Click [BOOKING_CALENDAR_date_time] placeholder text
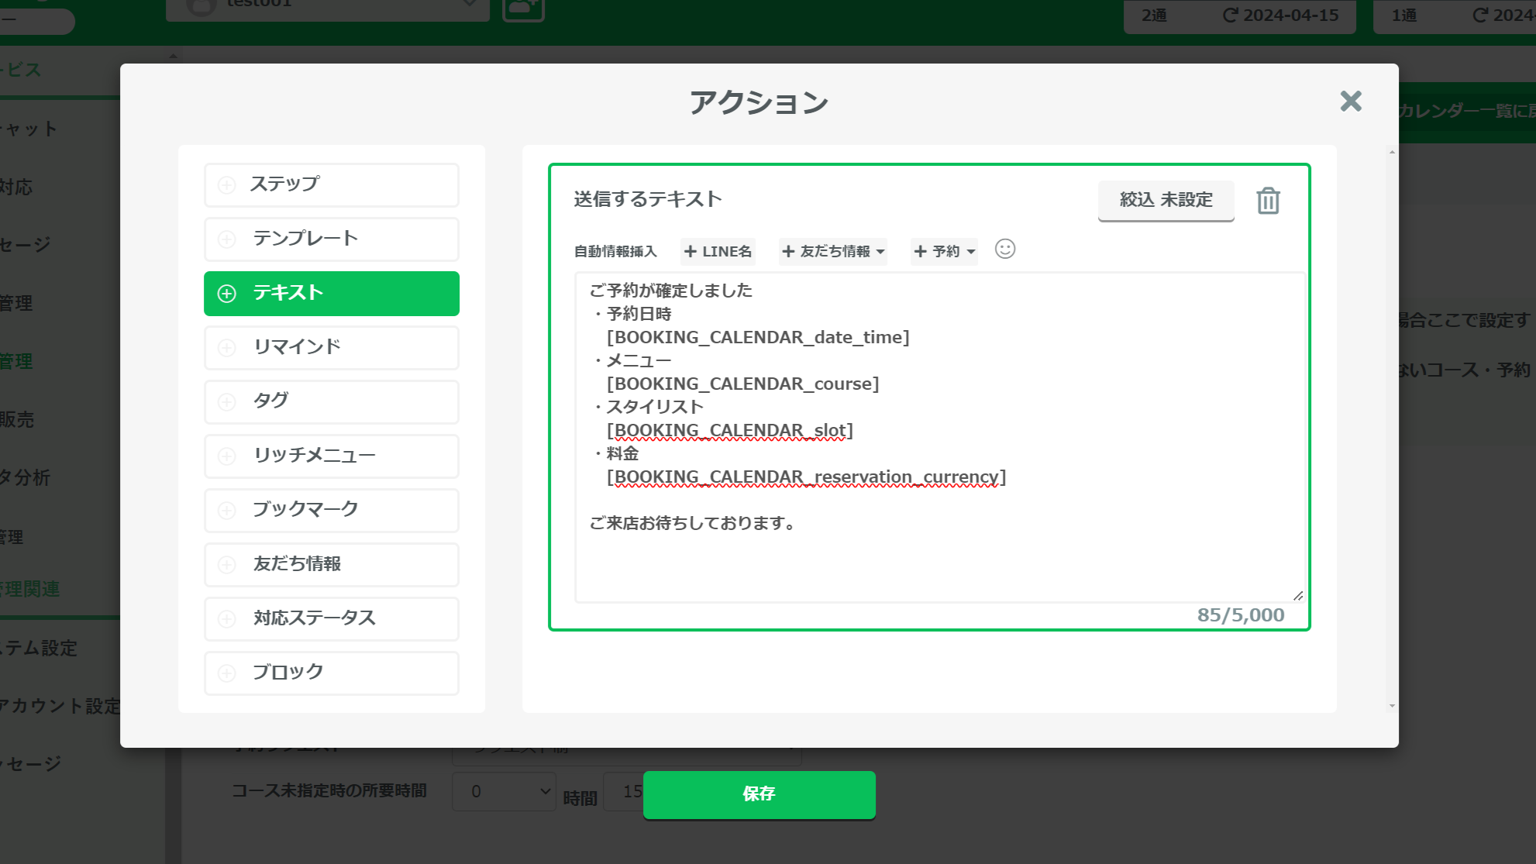1536x864 pixels. click(x=758, y=337)
